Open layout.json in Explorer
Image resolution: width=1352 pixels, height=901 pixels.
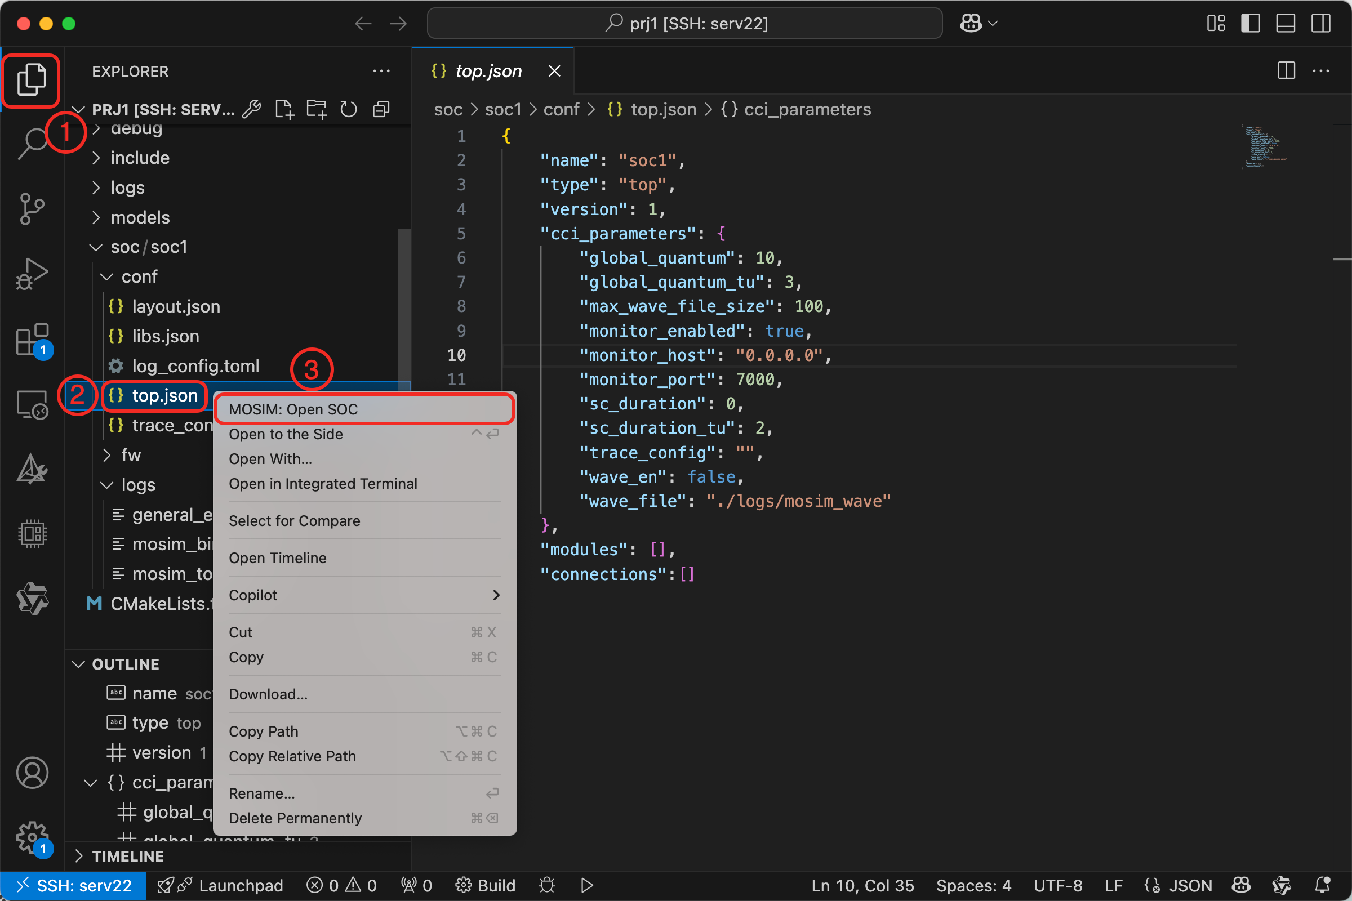pos(176,307)
